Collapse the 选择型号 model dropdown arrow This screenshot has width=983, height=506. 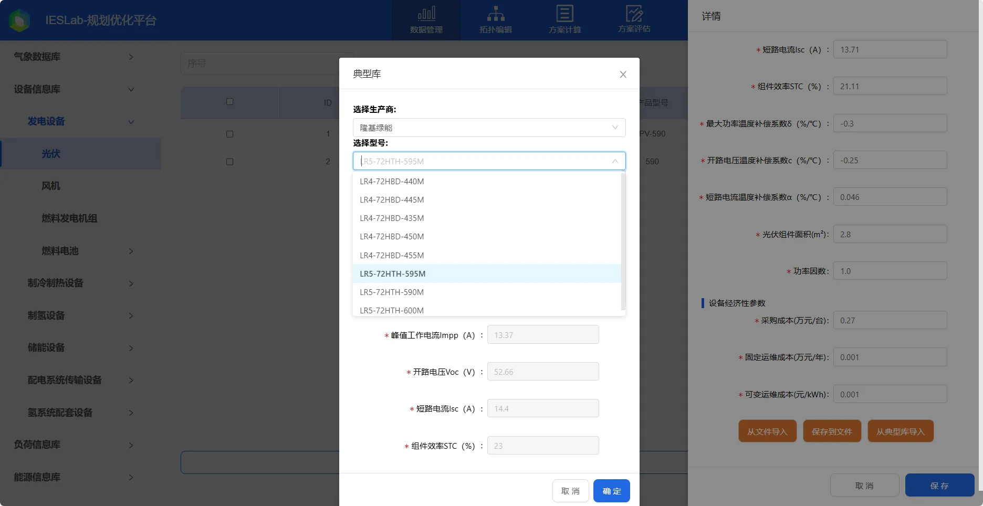tap(615, 161)
